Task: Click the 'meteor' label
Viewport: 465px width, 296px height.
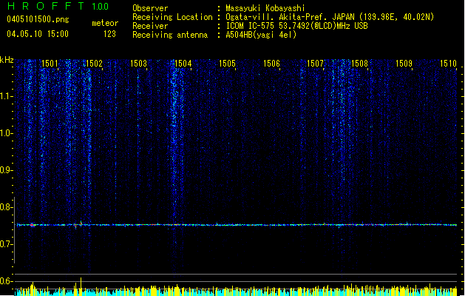Action: [x=105, y=23]
